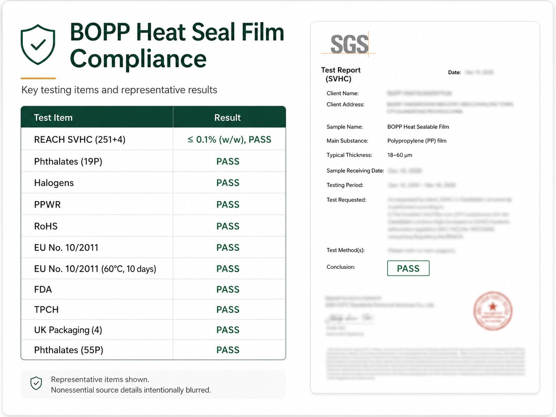Click the red round stamp on the report
Image resolution: width=556 pixels, height=417 pixels.
(493, 311)
